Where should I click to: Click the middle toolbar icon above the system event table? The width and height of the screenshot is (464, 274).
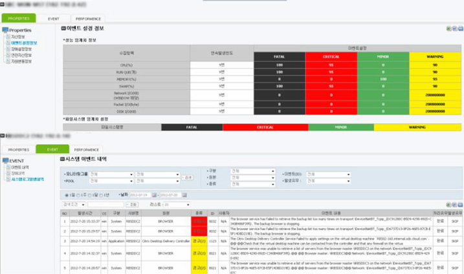[454, 205]
